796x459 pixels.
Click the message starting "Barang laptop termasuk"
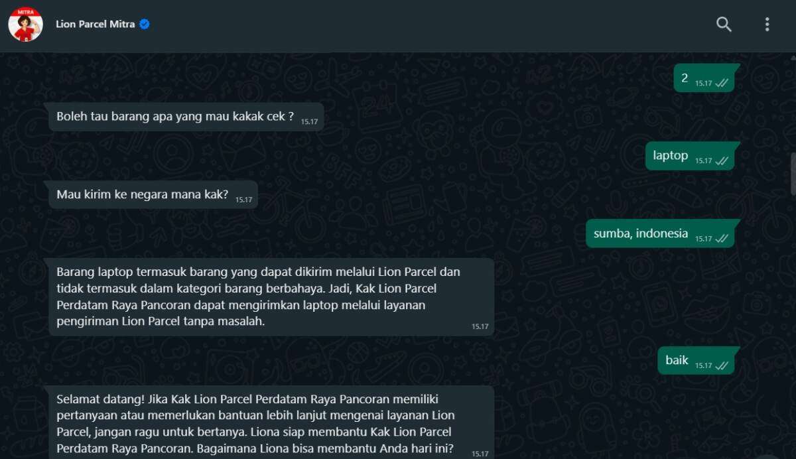[271, 296]
